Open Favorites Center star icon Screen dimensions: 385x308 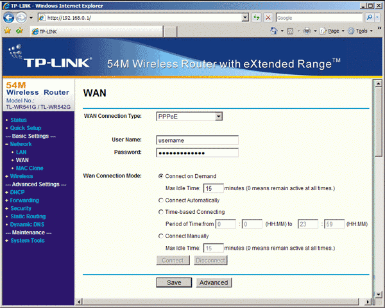click(x=8, y=31)
